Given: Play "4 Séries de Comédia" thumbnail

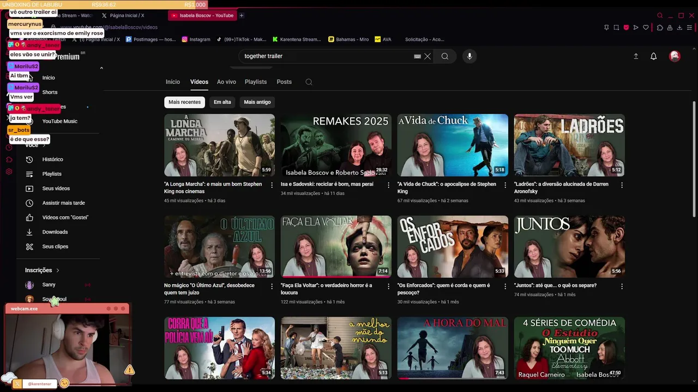Looking at the screenshot, I should (569, 348).
